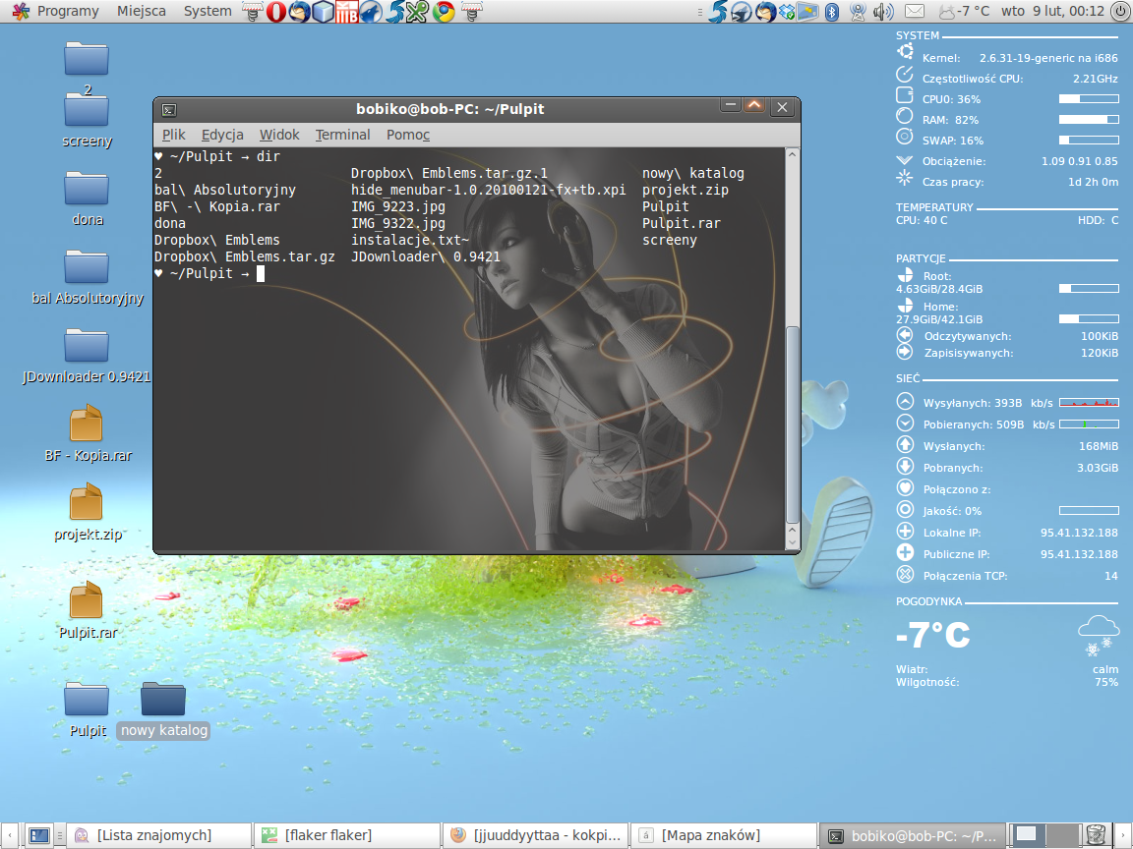Launch Opera browser from top panel

(x=276, y=12)
